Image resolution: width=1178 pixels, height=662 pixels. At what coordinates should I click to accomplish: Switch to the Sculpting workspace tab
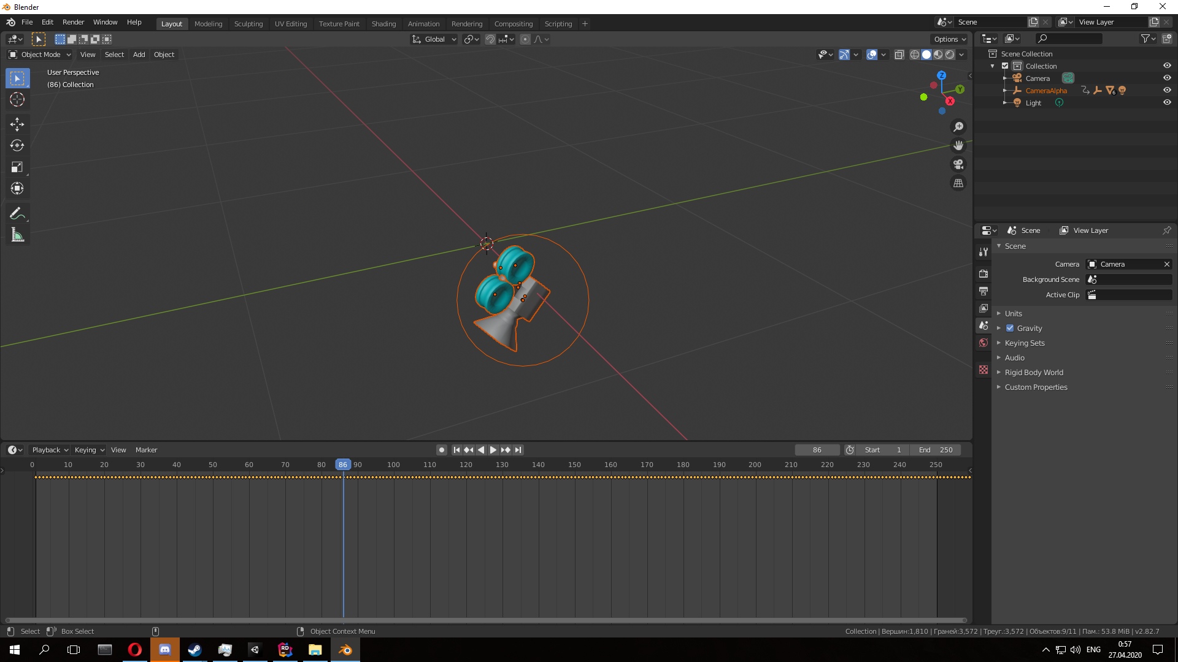(248, 24)
